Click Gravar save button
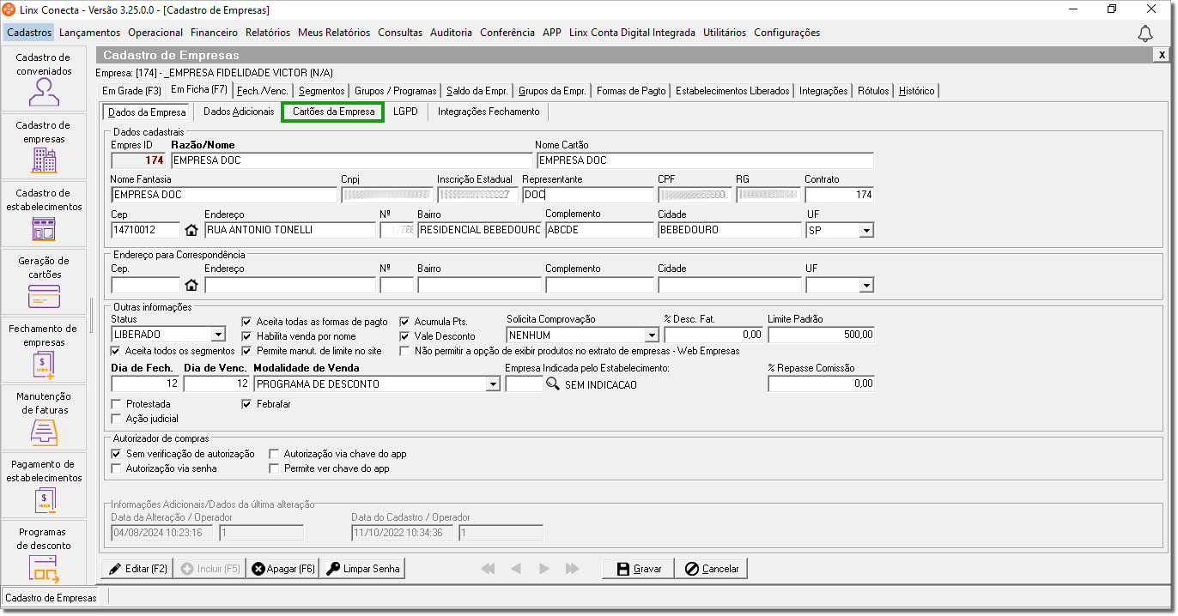The image size is (1178, 616). click(x=638, y=569)
